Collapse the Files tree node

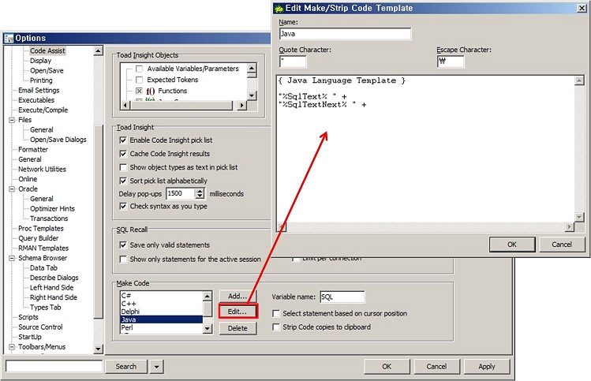tap(12, 120)
